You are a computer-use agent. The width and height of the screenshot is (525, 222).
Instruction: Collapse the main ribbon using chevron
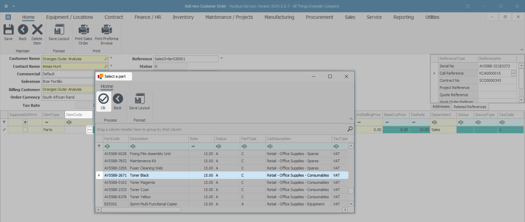pos(522,50)
